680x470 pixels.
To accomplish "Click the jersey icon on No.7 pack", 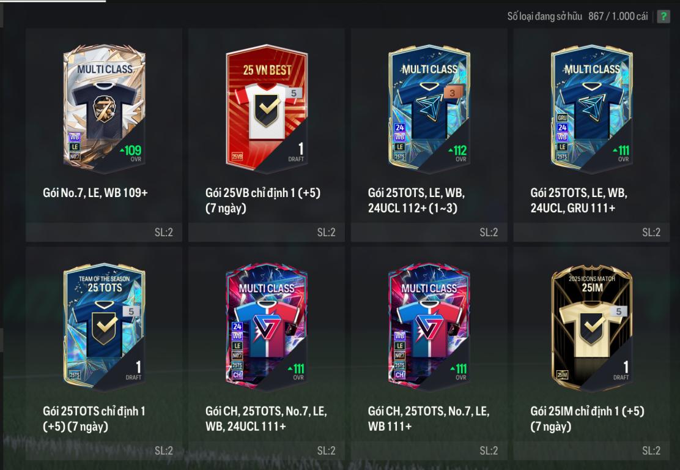I will coord(105,110).
